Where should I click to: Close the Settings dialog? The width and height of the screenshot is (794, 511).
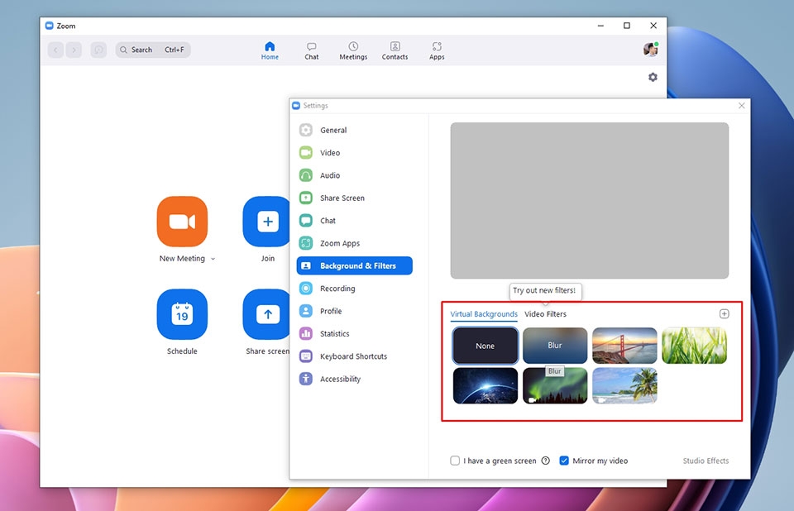click(741, 105)
